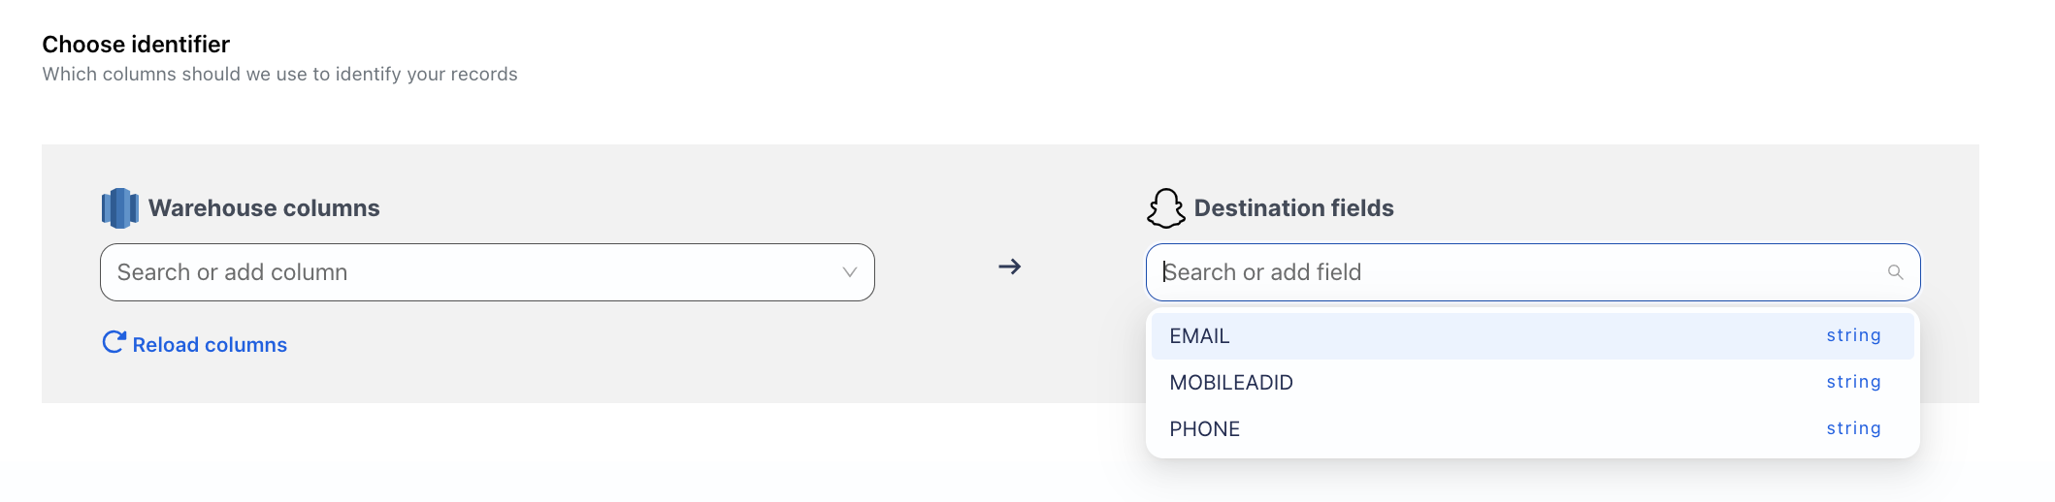Click the string type label beside EMAIL
Image resolution: width=2055 pixels, height=502 pixels.
(x=1853, y=335)
